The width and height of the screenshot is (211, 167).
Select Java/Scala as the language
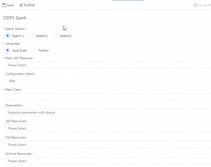(8, 50)
